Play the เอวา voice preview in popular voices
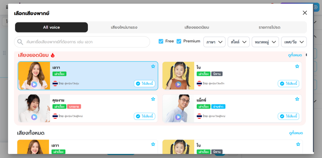Image resolution: width=322 pixels, height=158 pixels. (x=34, y=84)
